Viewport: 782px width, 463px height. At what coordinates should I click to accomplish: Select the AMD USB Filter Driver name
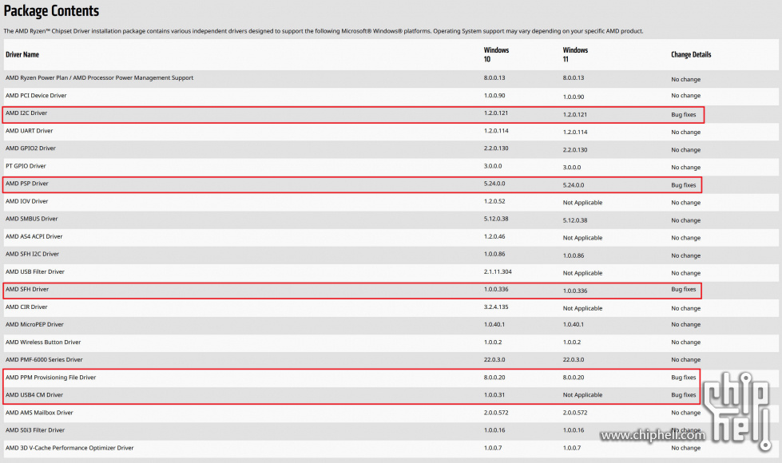(x=35, y=271)
